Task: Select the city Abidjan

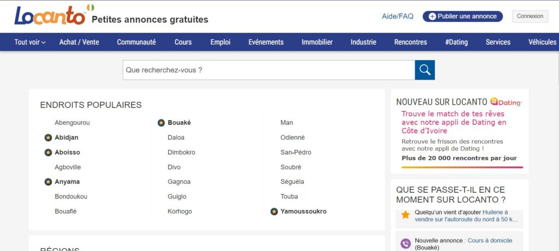Action: point(66,138)
